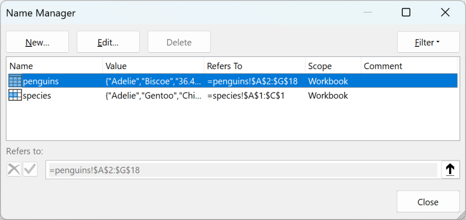Close the dialog using title bar X
The image size is (466, 220).
[445, 13]
